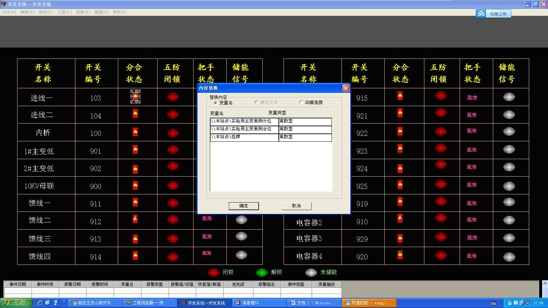Image resolution: width=548 pixels, height=308 pixels.
Task: Switch to the 信息窗口 taskbar window
Action: pyautogui.click(x=250, y=303)
